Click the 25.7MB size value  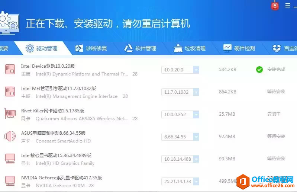(x=227, y=114)
